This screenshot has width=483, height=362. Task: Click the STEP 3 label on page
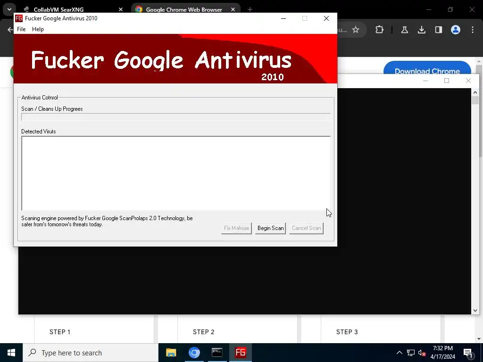(347, 332)
